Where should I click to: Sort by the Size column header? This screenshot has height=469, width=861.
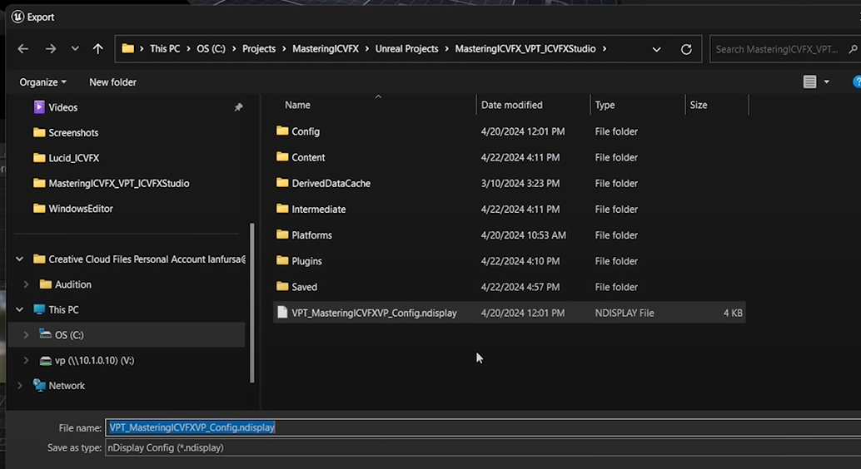(699, 105)
